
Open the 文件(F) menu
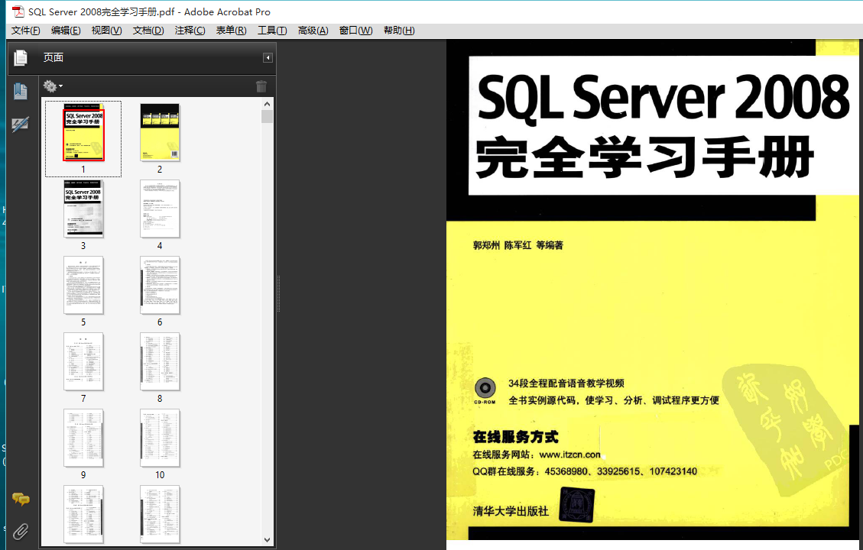(x=26, y=31)
